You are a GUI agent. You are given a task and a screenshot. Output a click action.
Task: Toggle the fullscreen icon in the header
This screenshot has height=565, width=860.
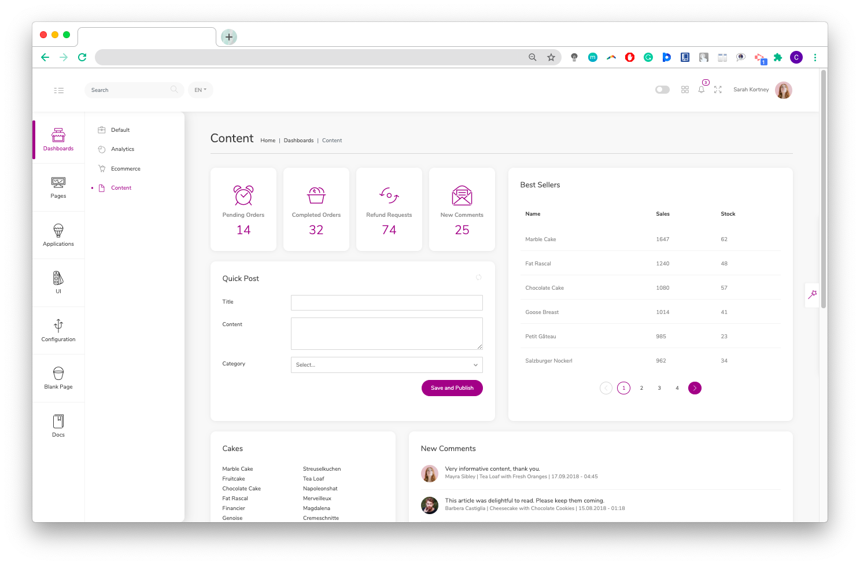[x=718, y=90]
